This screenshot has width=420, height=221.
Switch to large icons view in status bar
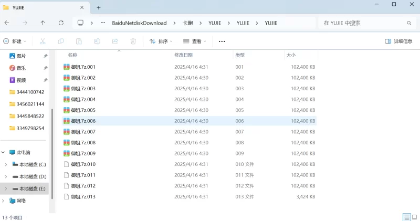tap(415, 217)
